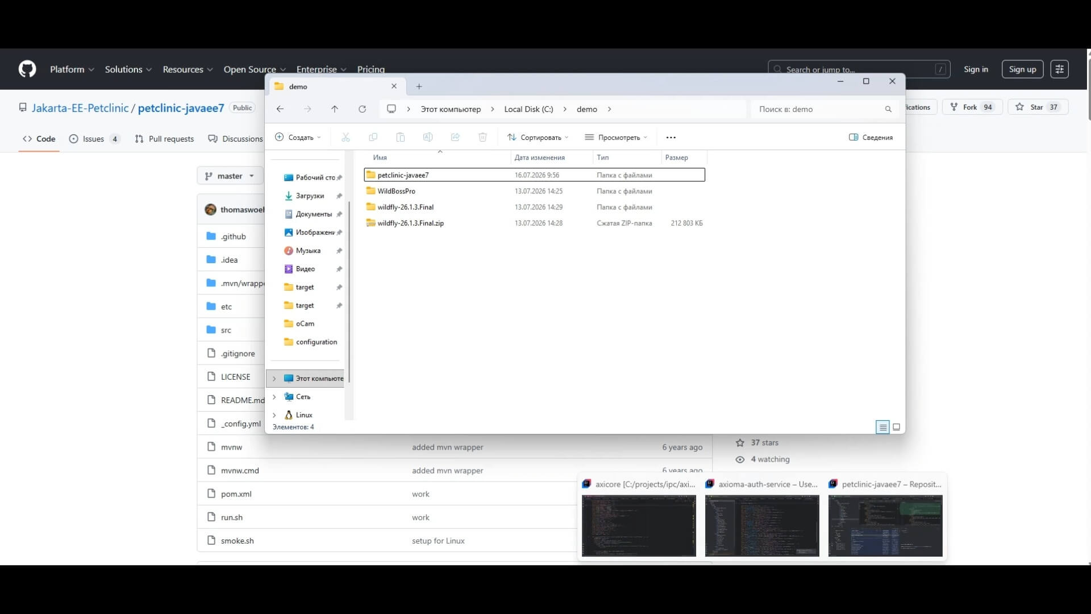Open configuration folder in navigation pane

tap(316, 342)
